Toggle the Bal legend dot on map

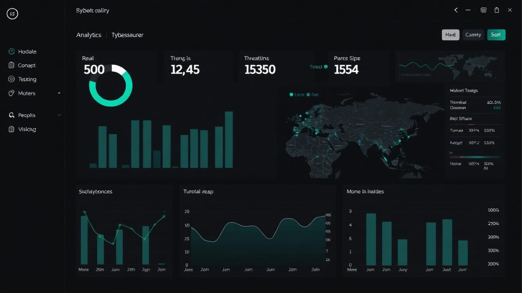(308, 94)
